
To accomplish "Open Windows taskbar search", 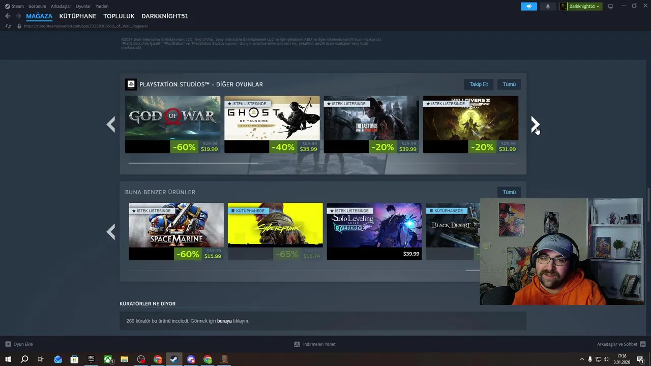I will coord(24,359).
